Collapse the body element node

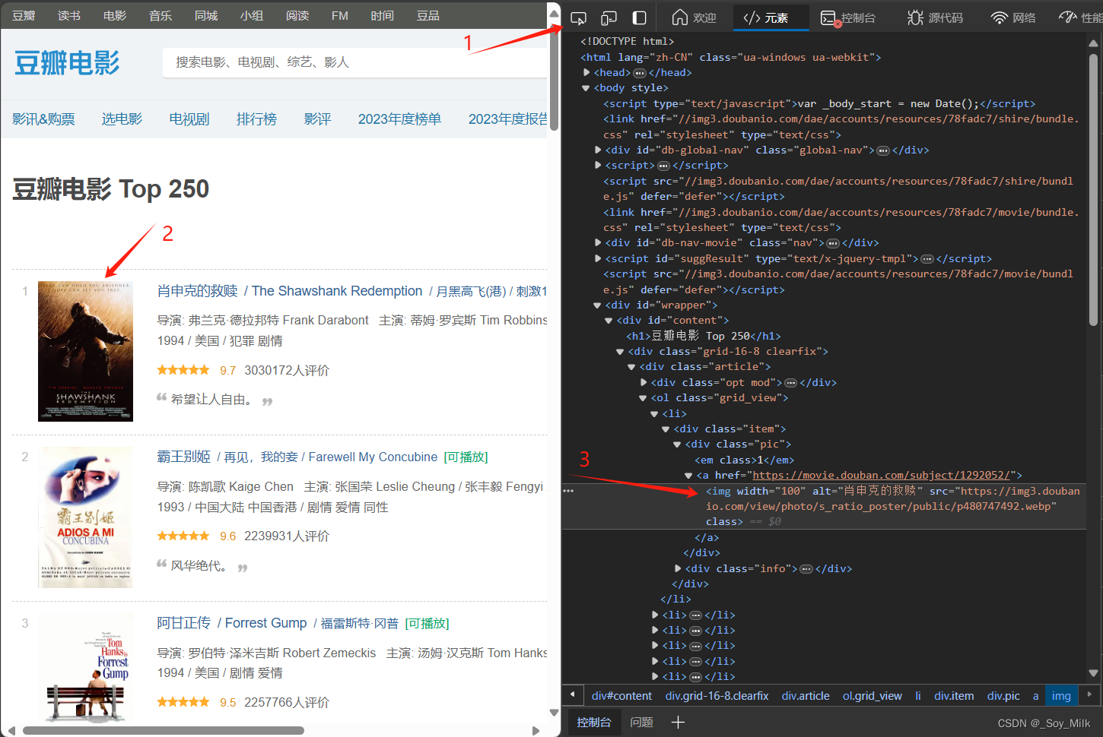point(586,88)
